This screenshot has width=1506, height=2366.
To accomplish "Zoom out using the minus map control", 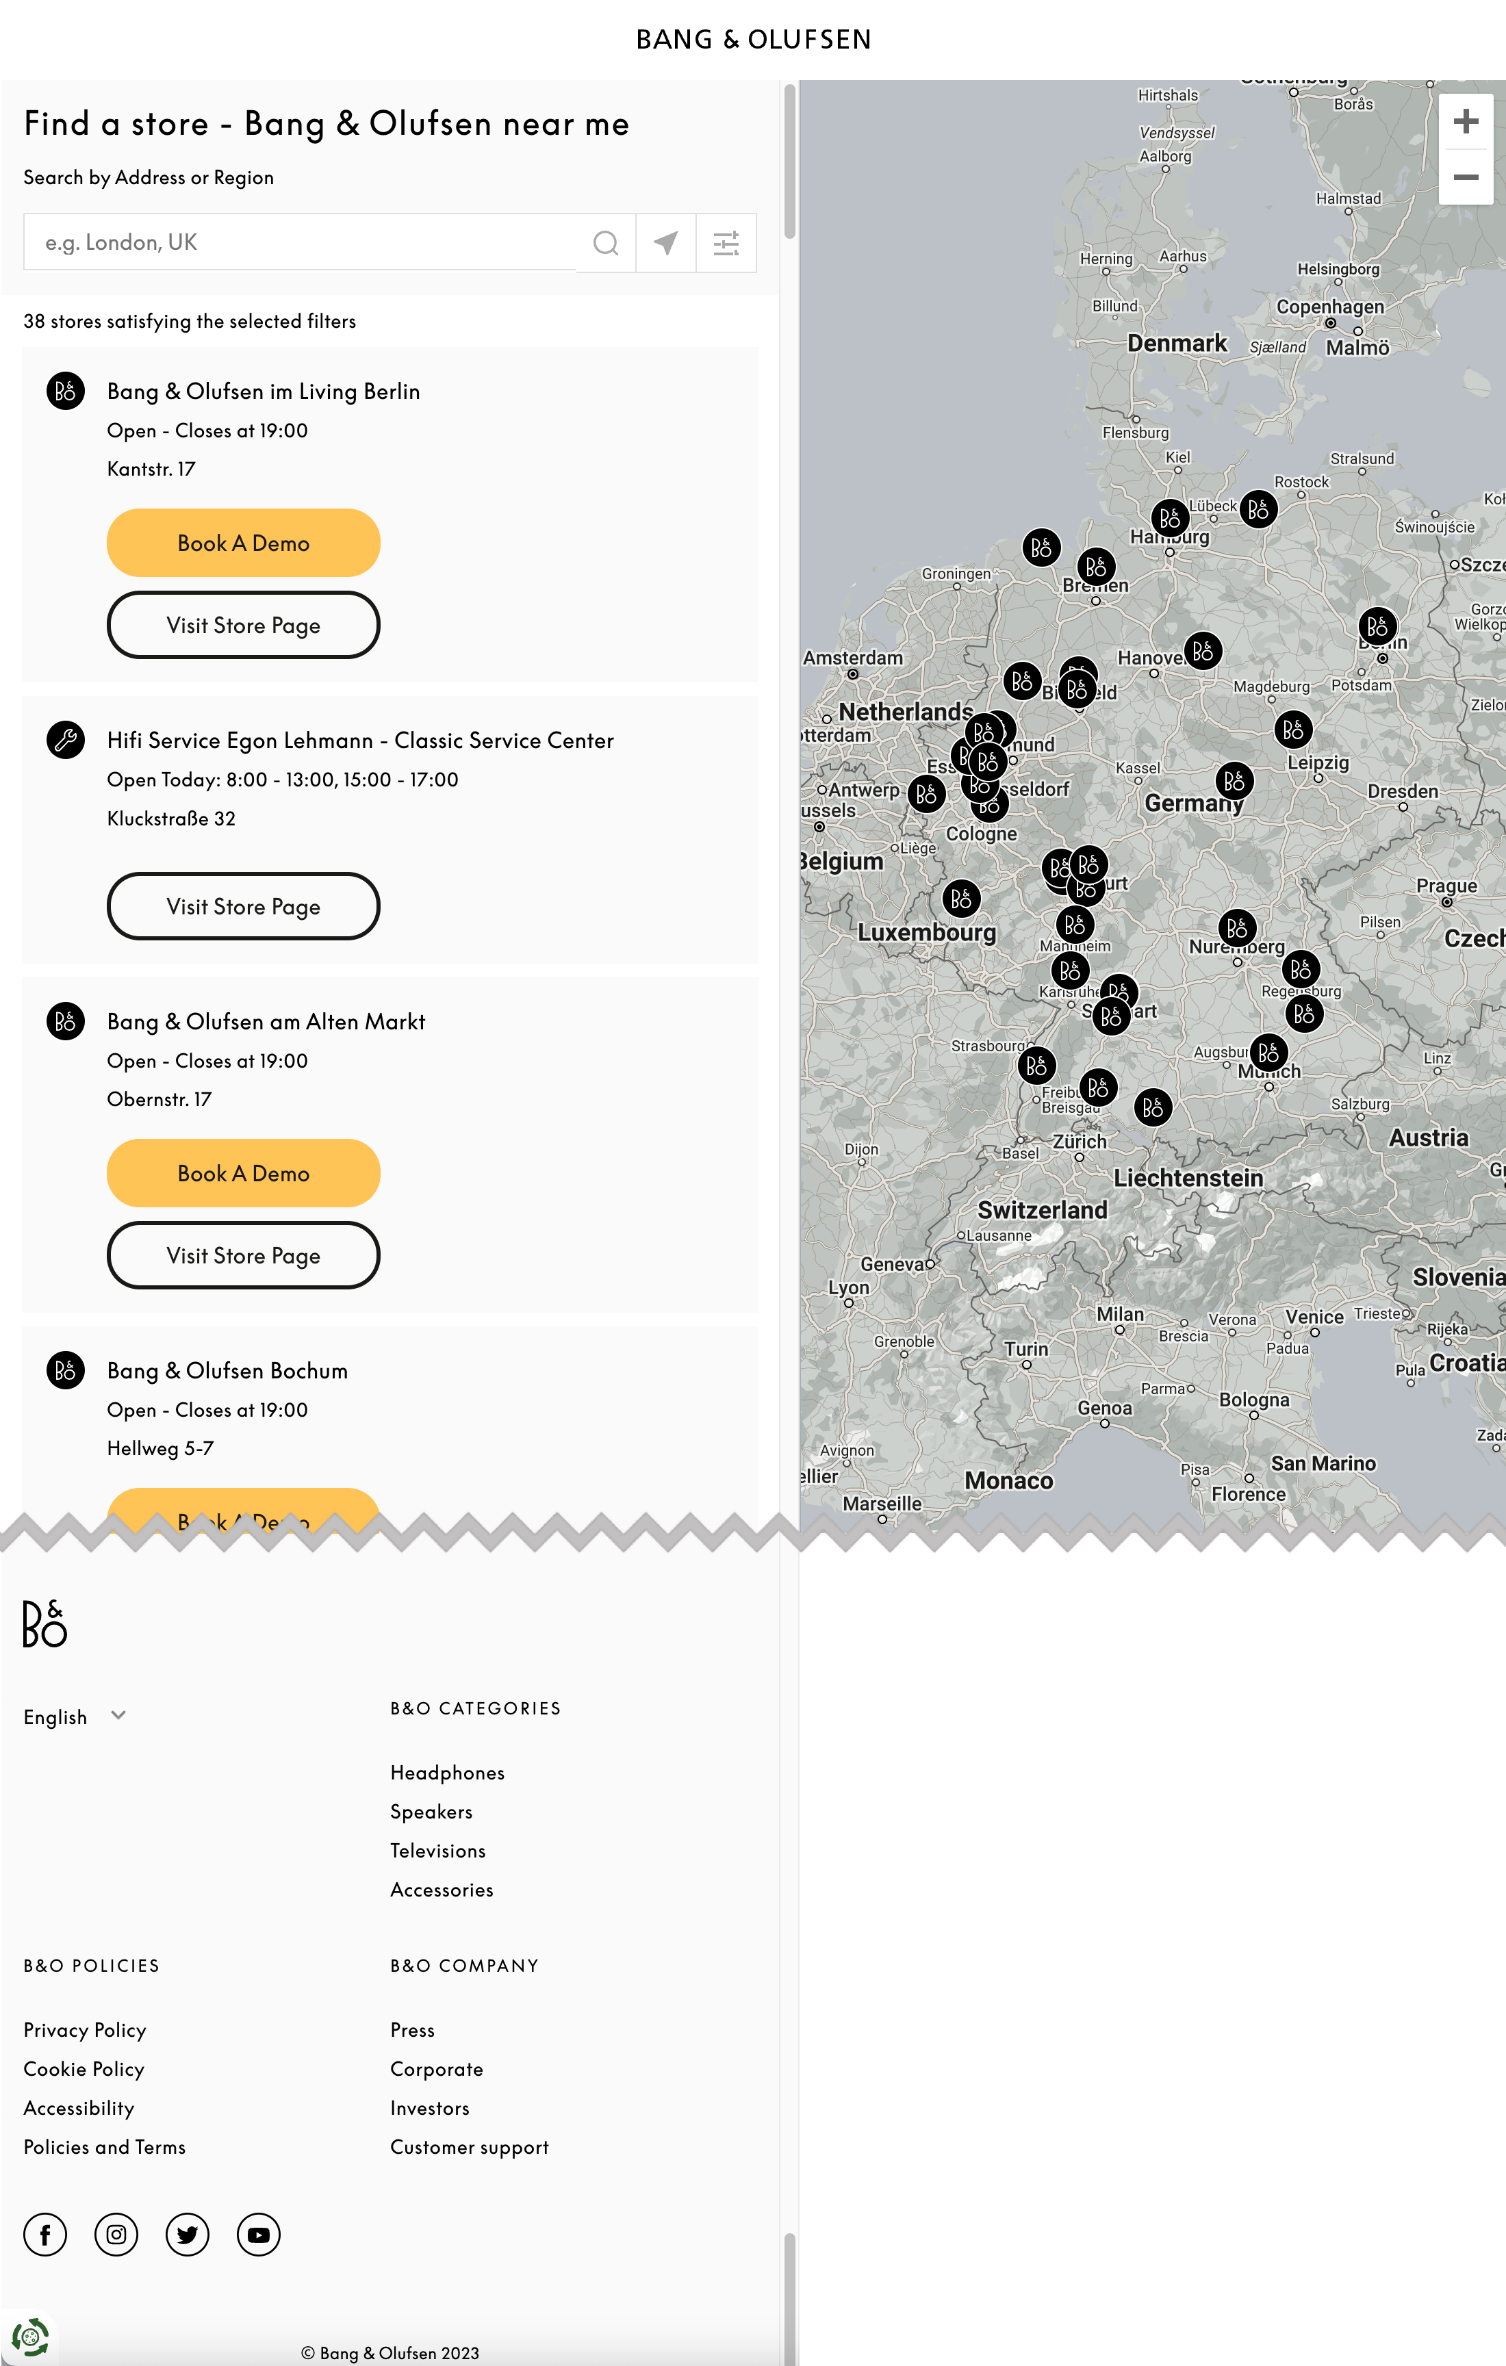I will 1466,177.
